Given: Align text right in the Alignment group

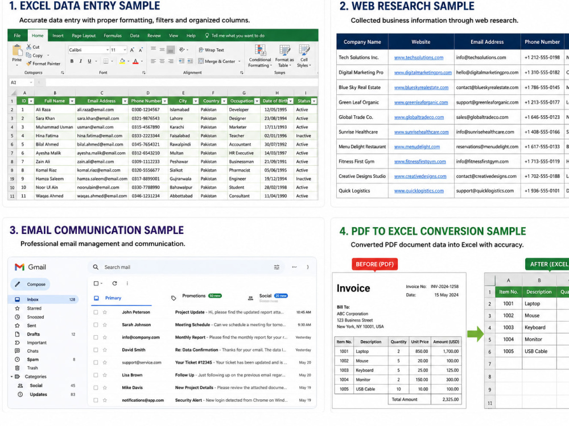Looking at the screenshot, I should click(171, 61).
